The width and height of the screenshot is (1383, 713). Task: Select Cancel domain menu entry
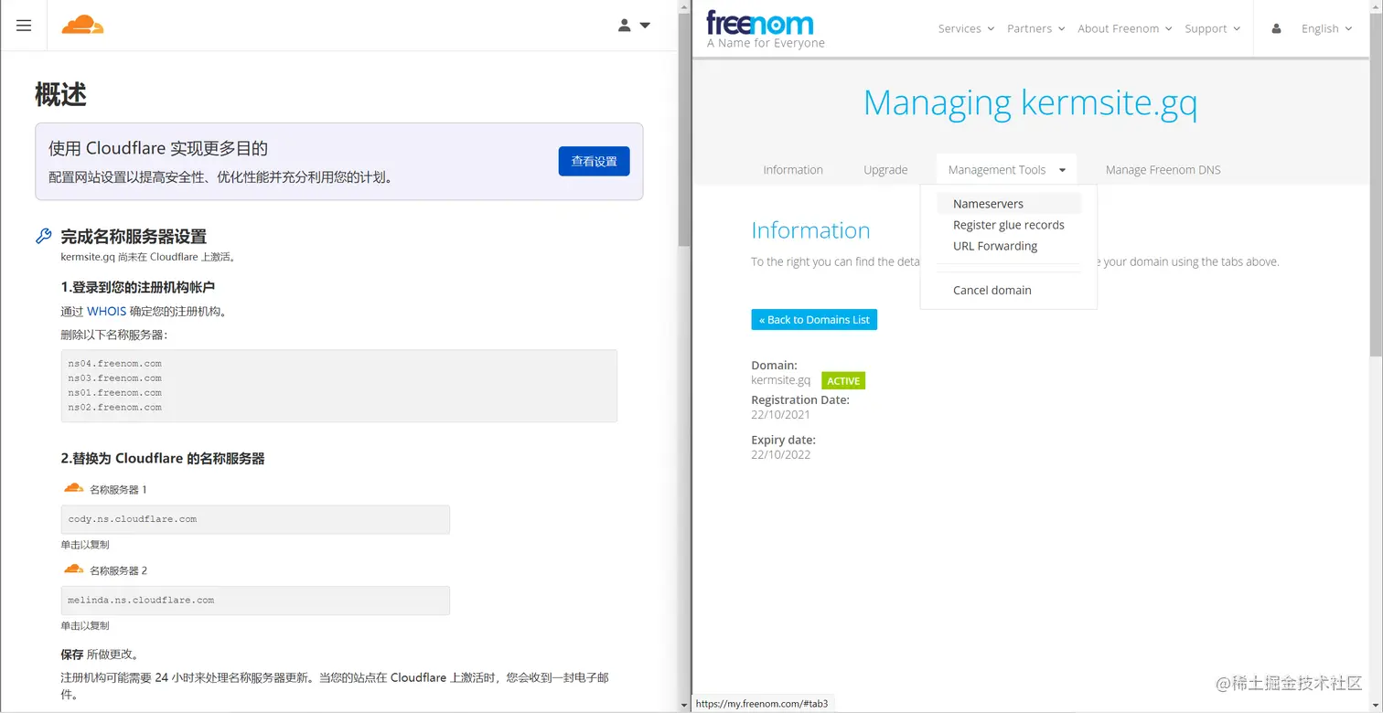coord(1008,290)
